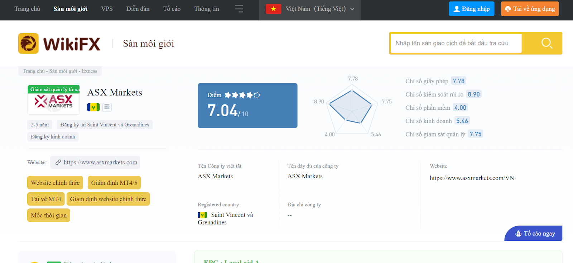Open https://www.asxmarkets.com/VN link
The height and width of the screenshot is (263, 573).
point(472,178)
